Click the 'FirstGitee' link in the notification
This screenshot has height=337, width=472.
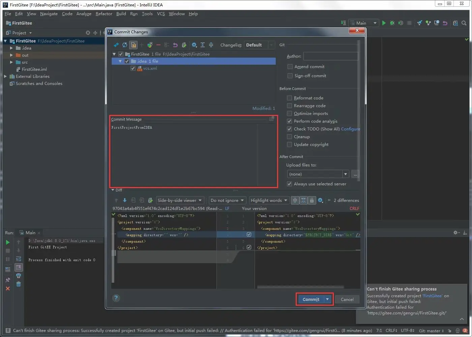433,296
